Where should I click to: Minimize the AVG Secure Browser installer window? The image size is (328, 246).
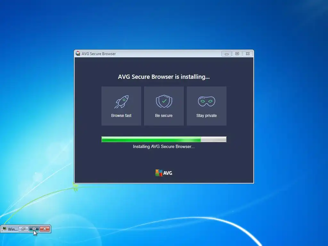pyautogui.click(x=226, y=54)
